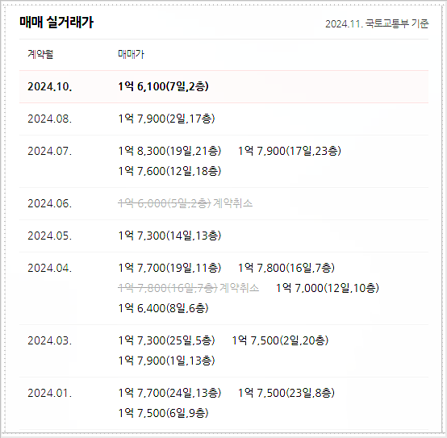447x438 pixels.
Task: Click the 1억 7,900(17일,23층) transaction
Action: (290, 151)
